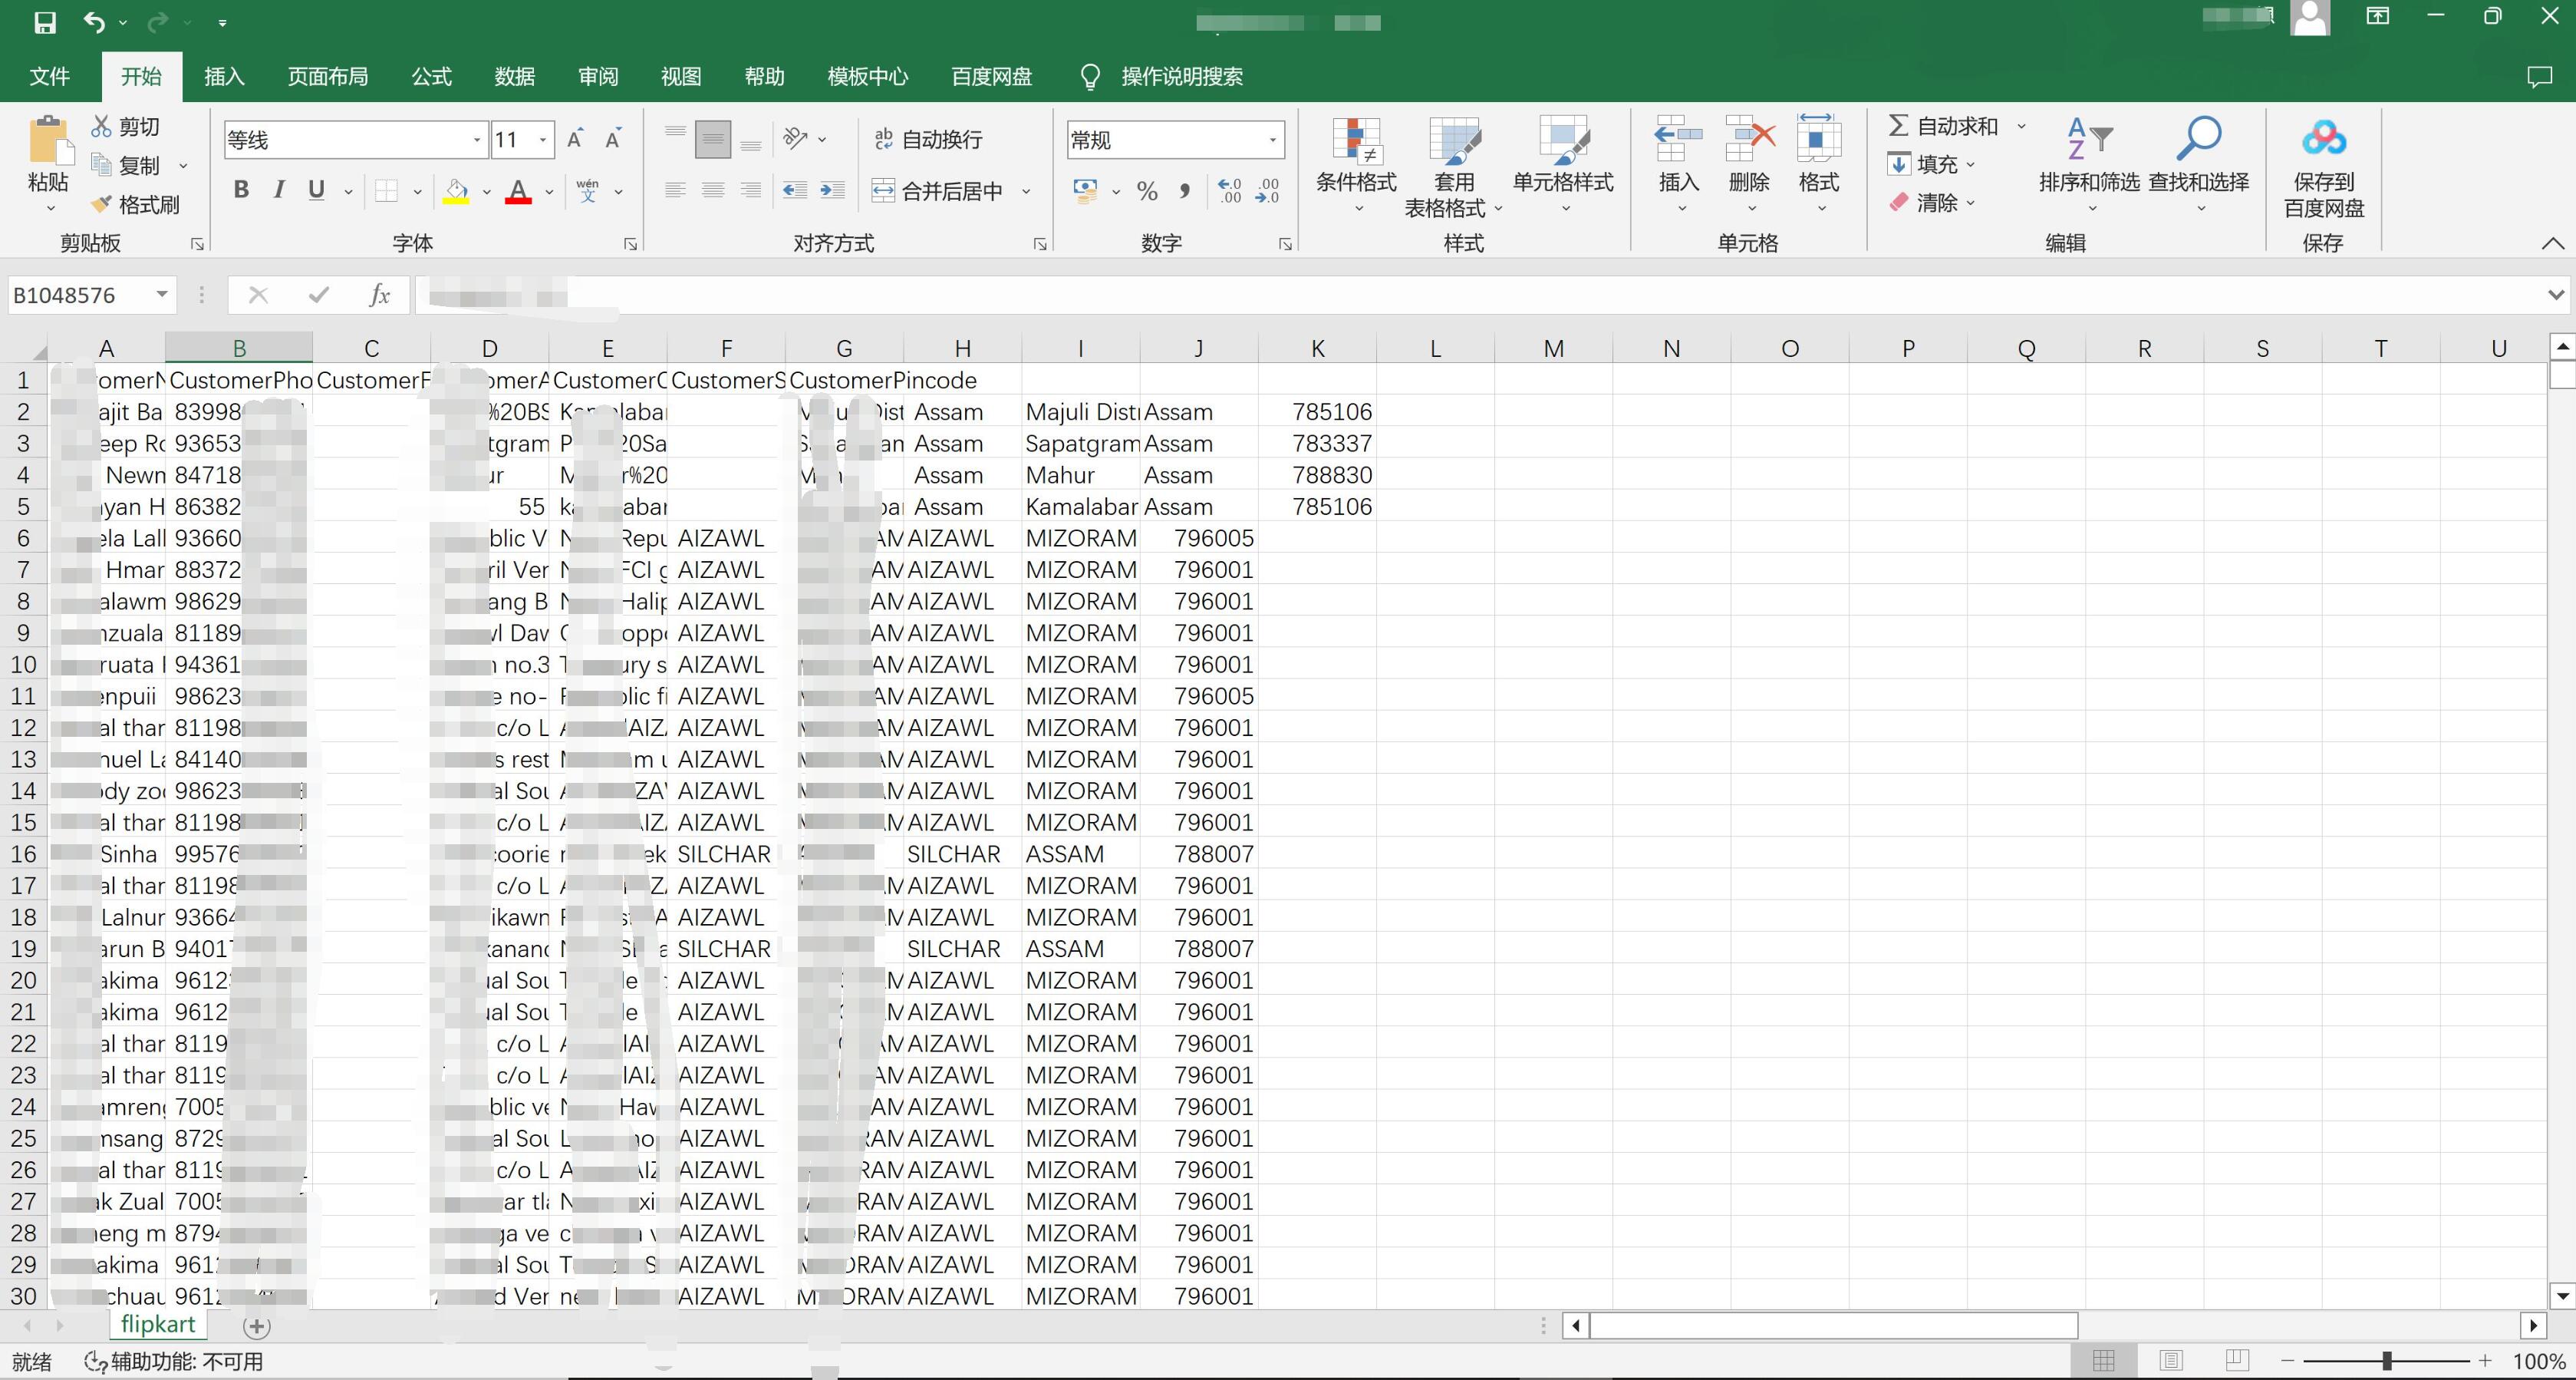Expand the font color dropdown arrow
The height and width of the screenshot is (1380, 2576).
549,190
